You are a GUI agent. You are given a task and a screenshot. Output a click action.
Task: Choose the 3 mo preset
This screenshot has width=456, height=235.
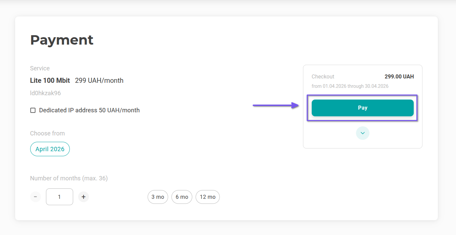pyautogui.click(x=158, y=197)
